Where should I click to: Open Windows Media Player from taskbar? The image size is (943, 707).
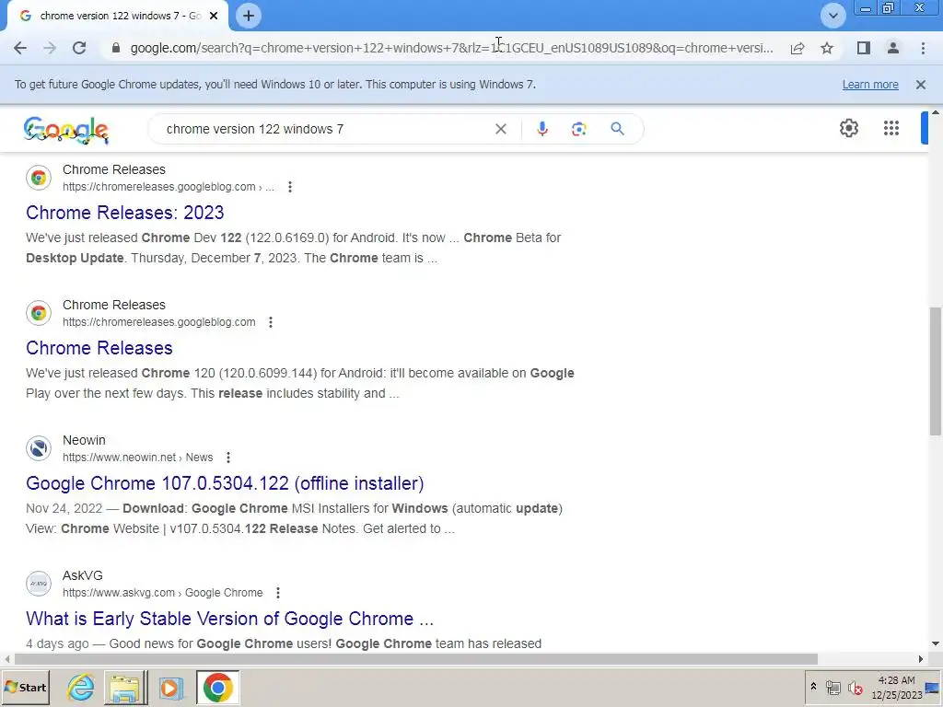(x=170, y=687)
